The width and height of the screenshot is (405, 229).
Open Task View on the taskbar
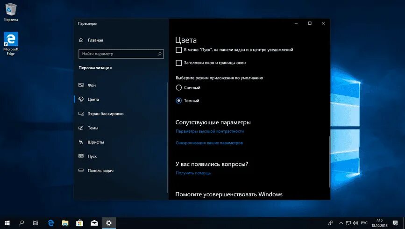pyautogui.click(x=36, y=223)
